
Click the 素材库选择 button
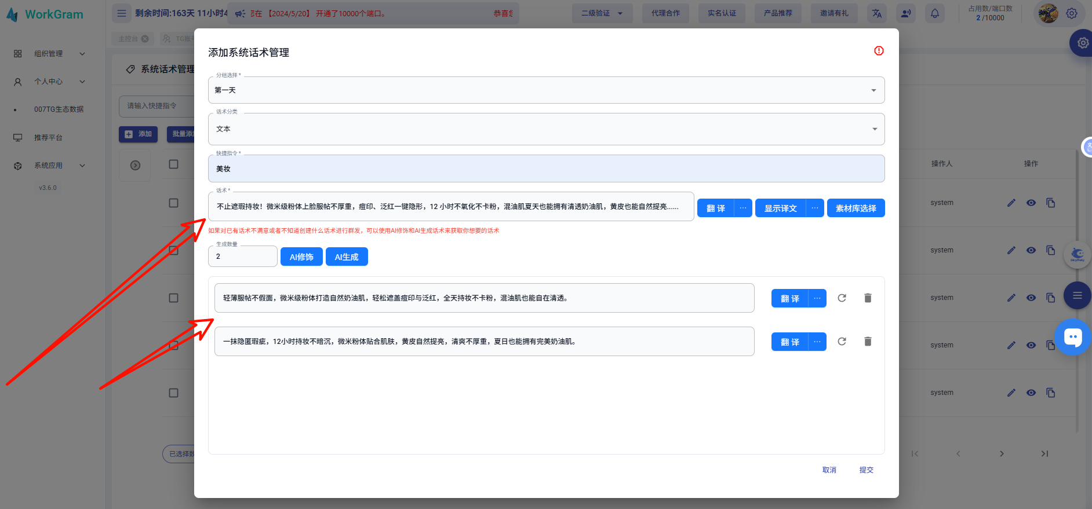pos(856,208)
